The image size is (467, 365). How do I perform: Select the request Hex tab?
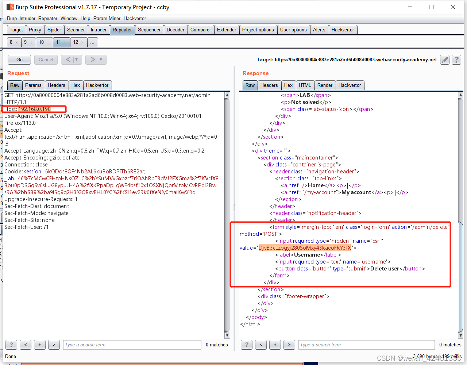(76, 85)
